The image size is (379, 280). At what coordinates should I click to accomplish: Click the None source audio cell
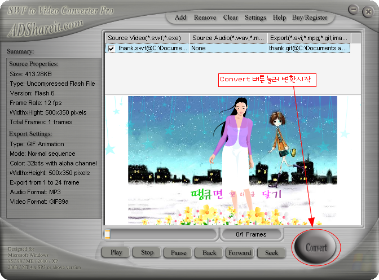pos(228,48)
